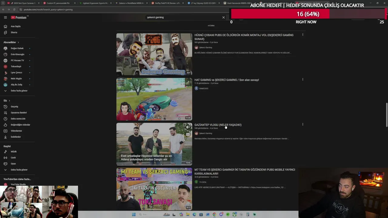388x218 pixels.
Task: Click the HÜSNÜ ÇOBANI PUBG video thumbnail
Action: (x=154, y=54)
